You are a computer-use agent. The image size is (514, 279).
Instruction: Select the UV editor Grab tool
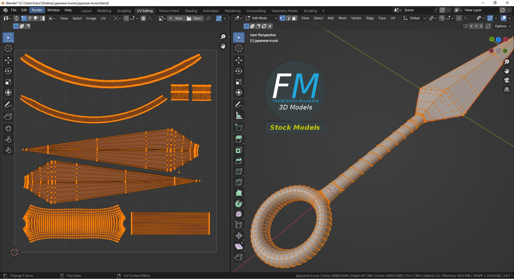coord(8,129)
